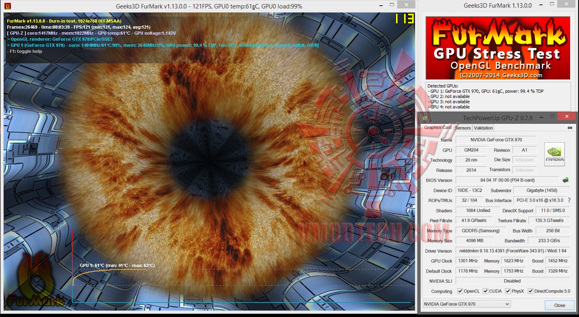Image resolution: width=579 pixels, height=317 pixels.
Task: Click the 'F1: toggle help' overlay text
Action: point(25,52)
